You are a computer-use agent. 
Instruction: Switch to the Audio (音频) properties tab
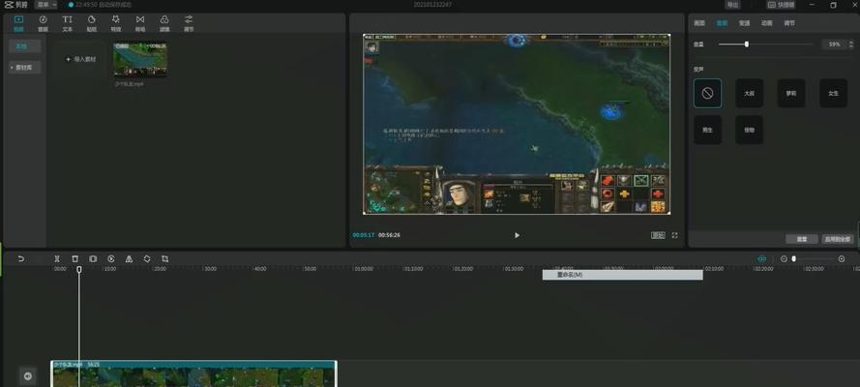[x=722, y=23]
